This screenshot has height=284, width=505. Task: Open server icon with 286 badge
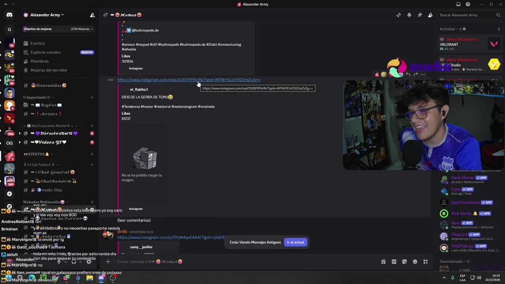pos(9,130)
